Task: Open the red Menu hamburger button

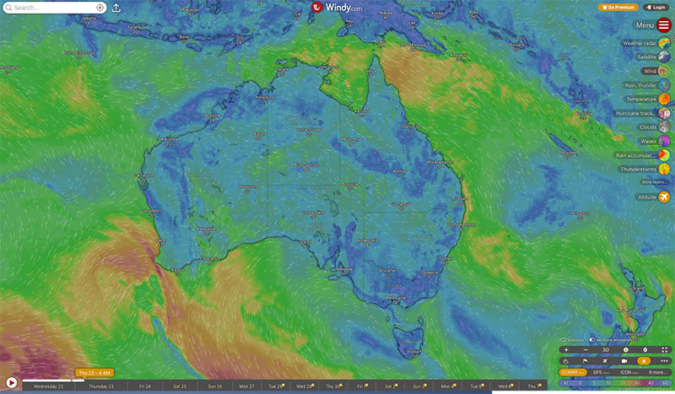Action: pyautogui.click(x=664, y=25)
